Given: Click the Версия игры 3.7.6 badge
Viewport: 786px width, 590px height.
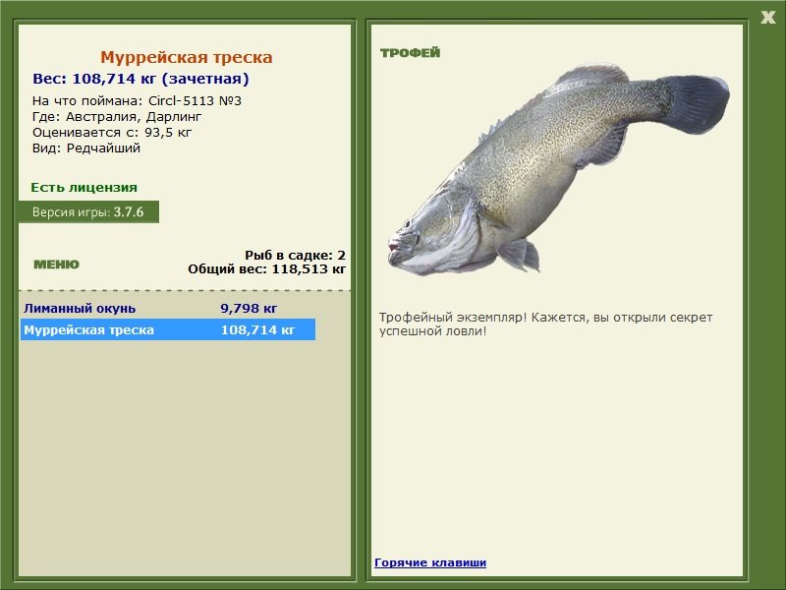Looking at the screenshot, I should (x=88, y=211).
